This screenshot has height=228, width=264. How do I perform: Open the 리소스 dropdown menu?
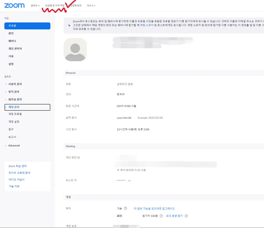(91, 6)
